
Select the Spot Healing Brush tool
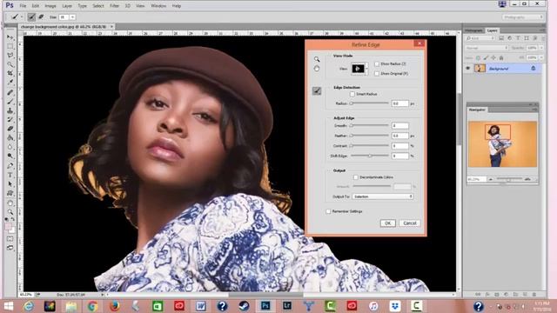[10, 93]
